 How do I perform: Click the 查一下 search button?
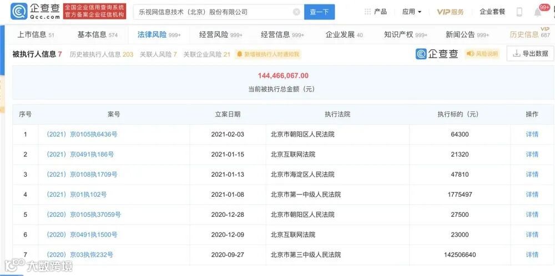pyautogui.click(x=319, y=12)
